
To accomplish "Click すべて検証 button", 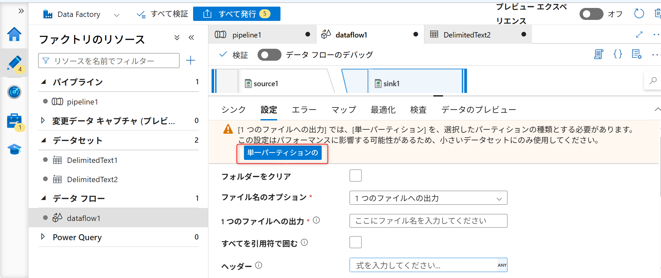I will pyautogui.click(x=163, y=14).
